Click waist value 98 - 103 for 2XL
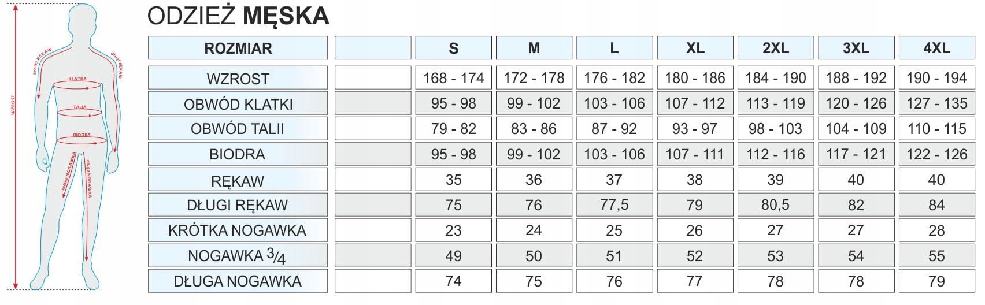Viewport: 985px width, 305px height. click(x=775, y=129)
